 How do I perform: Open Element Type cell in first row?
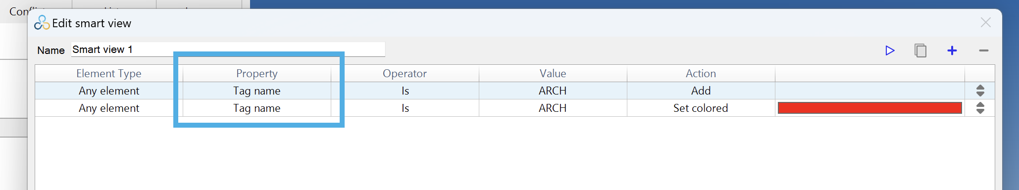(109, 91)
